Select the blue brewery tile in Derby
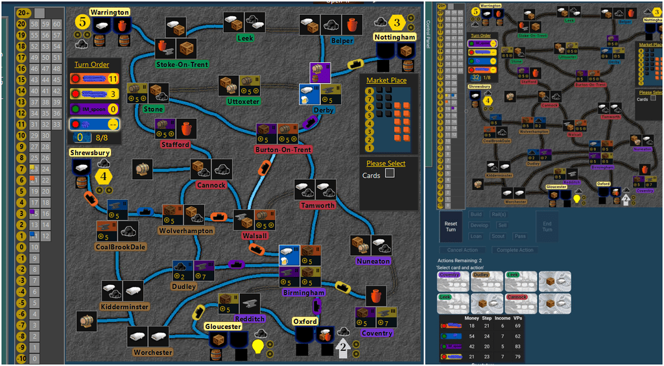This screenshot has width=664, height=366. [307, 95]
